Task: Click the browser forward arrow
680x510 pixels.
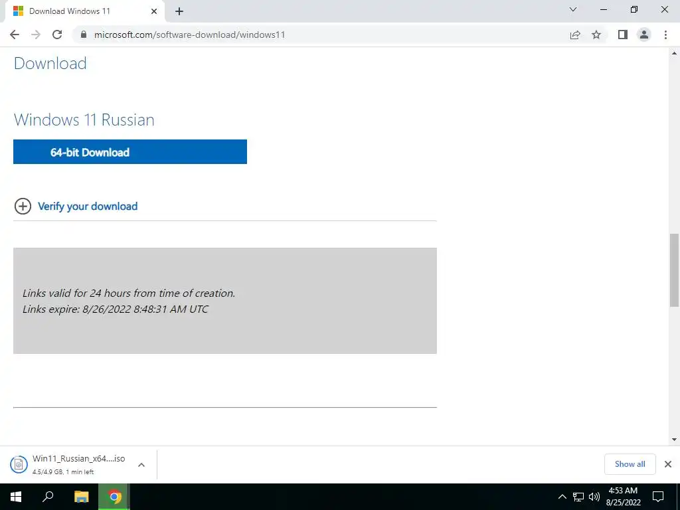Action: pos(36,35)
